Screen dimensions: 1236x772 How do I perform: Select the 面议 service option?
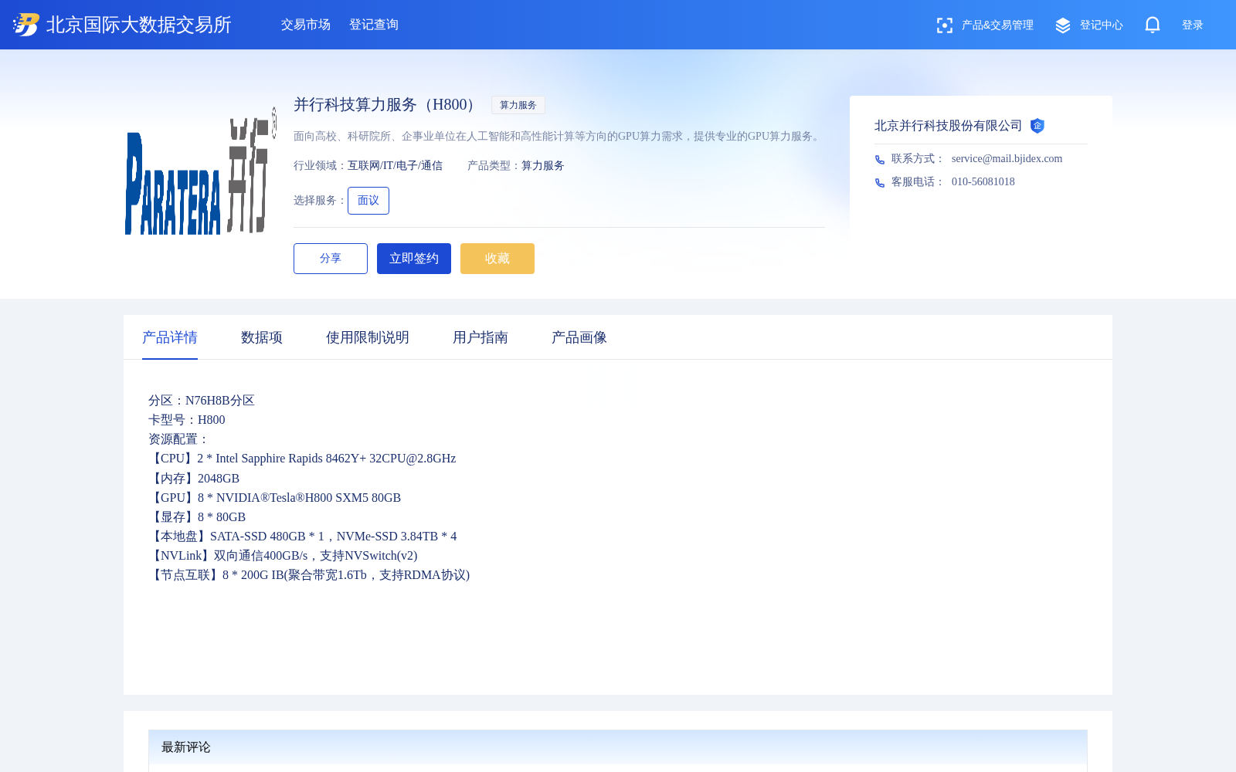click(x=368, y=201)
